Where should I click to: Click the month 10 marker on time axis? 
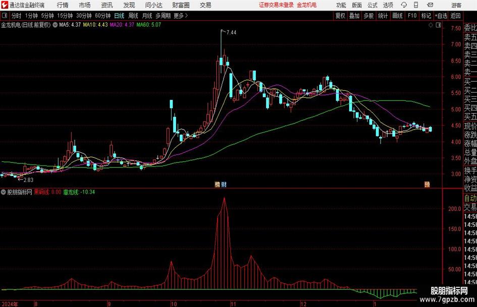point(174,304)
